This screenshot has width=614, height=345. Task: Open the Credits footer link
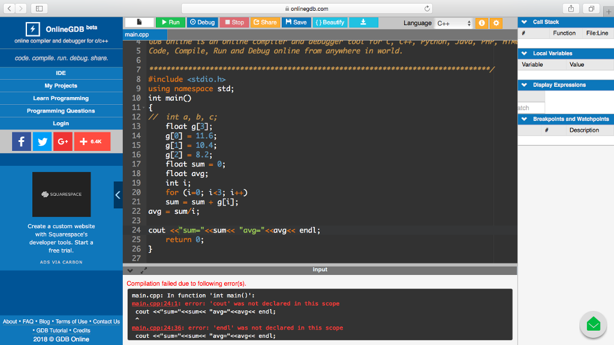click(82, 331)
